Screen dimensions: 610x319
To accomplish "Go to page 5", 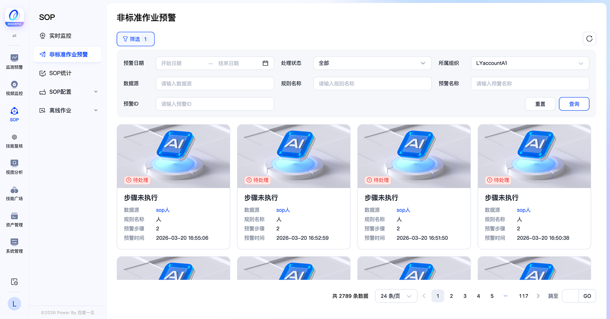I will click(492, 296).
